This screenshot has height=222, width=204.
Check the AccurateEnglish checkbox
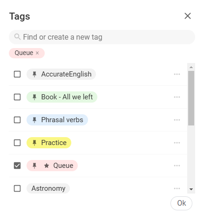click(17, 74)
